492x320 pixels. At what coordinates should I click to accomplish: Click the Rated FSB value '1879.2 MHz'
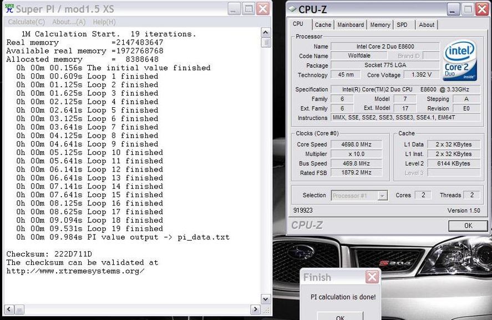[357, 173]
